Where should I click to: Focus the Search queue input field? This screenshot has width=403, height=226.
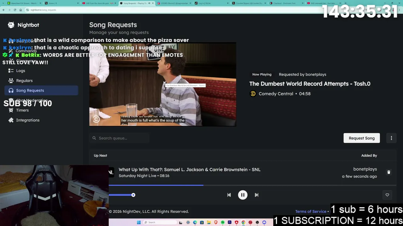119,138
